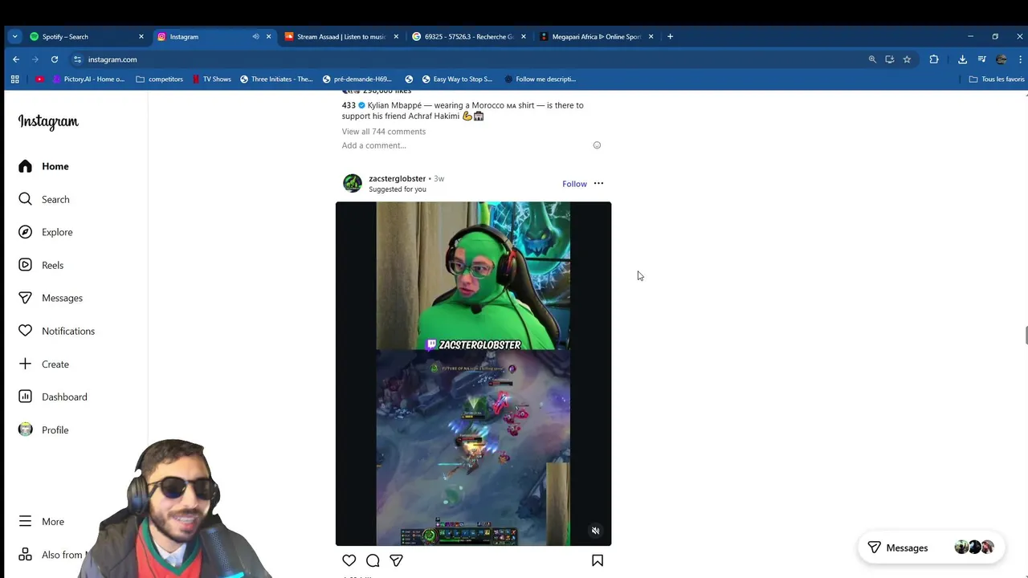
Task: Click 433 account name in caption
Action: pos(349,105)
